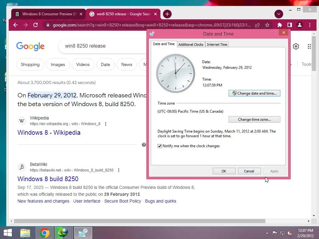Click the scroll down arrow of page
319x239 pixels.
[x=314, y=216]
